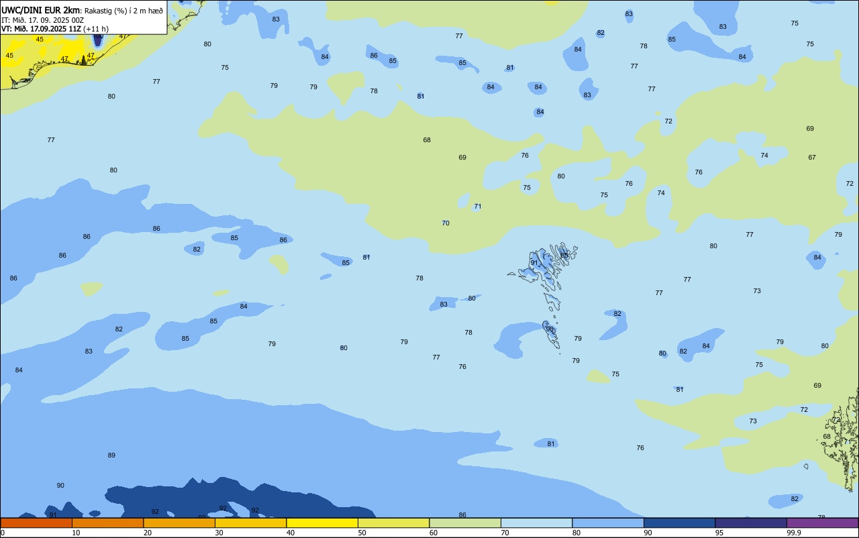Screen dimensions: 859x538
Task: Click the 'IT: Mið. 17. 09. 2025 00Z' line
Action: coord(43,20)
